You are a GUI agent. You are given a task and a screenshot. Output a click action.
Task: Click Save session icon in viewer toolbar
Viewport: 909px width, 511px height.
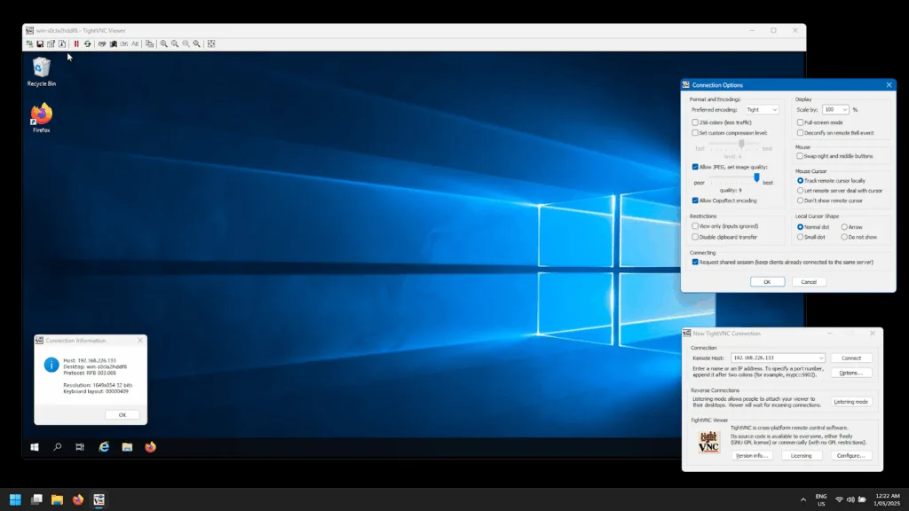[40, 44]
